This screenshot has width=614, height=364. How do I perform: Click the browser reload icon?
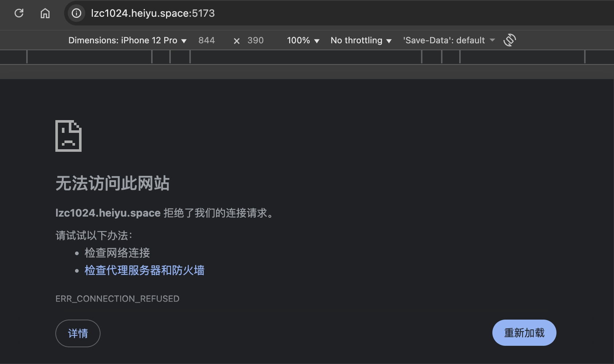pos(19,13)
